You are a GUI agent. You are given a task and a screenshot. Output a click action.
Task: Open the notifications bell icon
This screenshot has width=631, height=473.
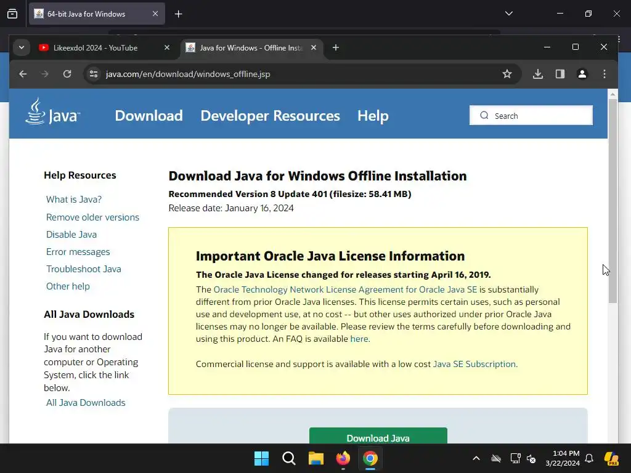point(589,458)
